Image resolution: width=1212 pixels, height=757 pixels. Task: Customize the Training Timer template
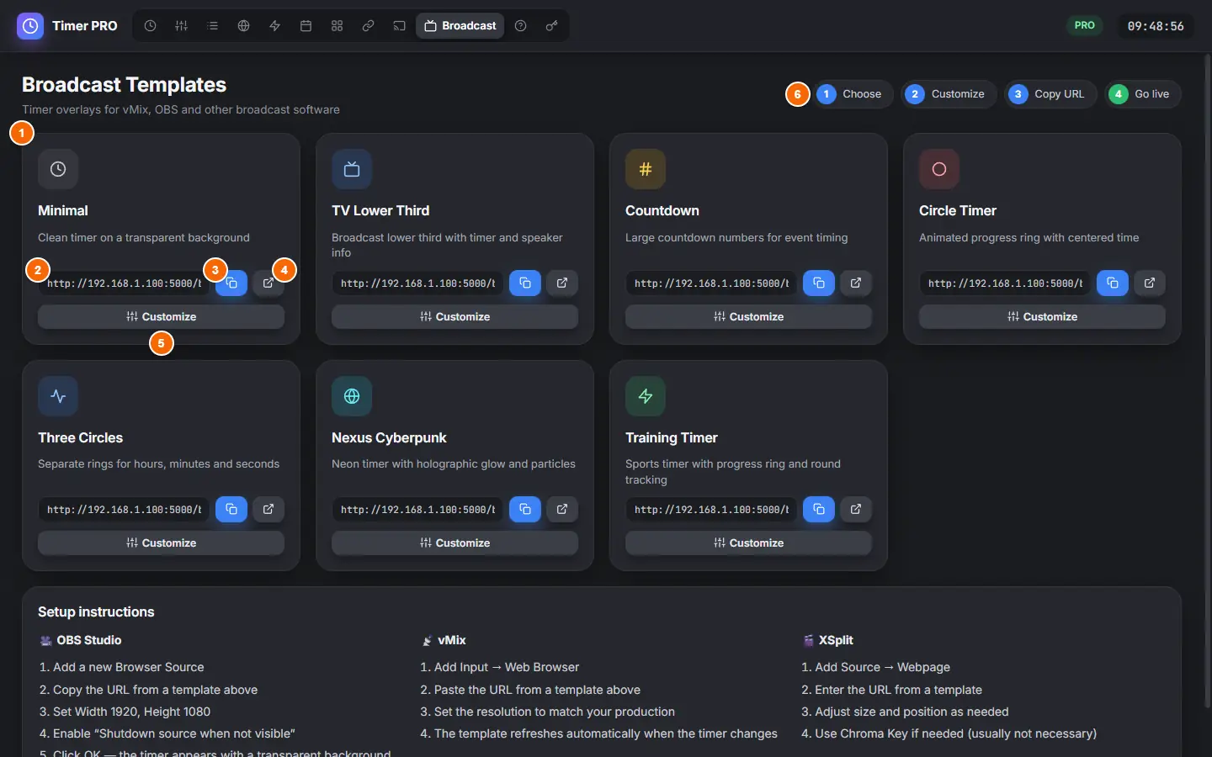(x=748, y=543)
